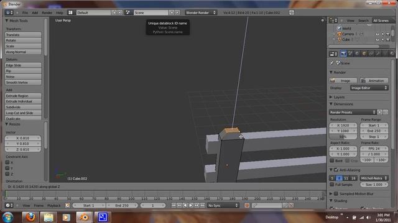Open the Add menu
This screenshot has width=398, height=223.
pos(35,12)
